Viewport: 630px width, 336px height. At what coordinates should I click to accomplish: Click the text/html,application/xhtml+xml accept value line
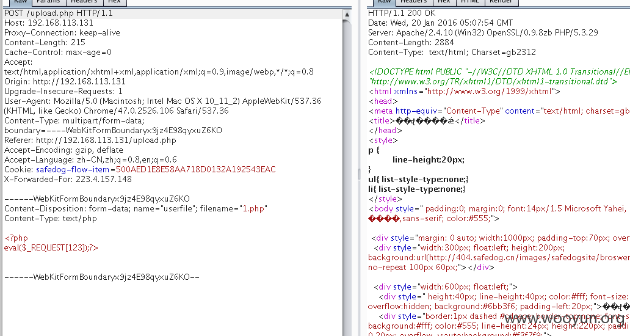(x=159, y=72)
